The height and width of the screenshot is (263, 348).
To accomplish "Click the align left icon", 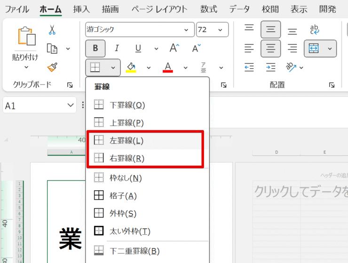I will click(x=249, y=48).
